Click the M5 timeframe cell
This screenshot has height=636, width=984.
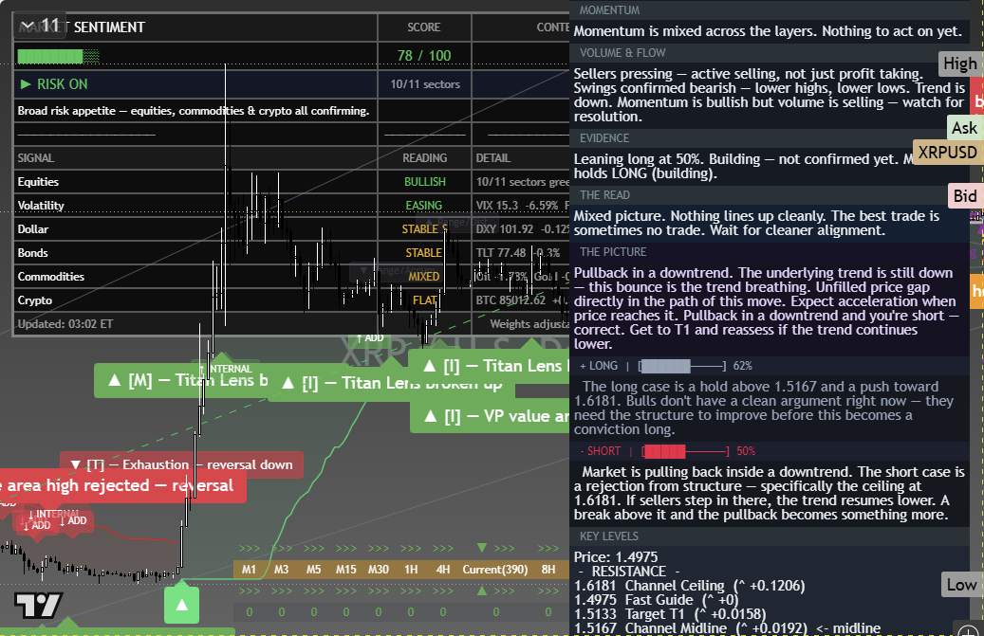pos(314,570)
